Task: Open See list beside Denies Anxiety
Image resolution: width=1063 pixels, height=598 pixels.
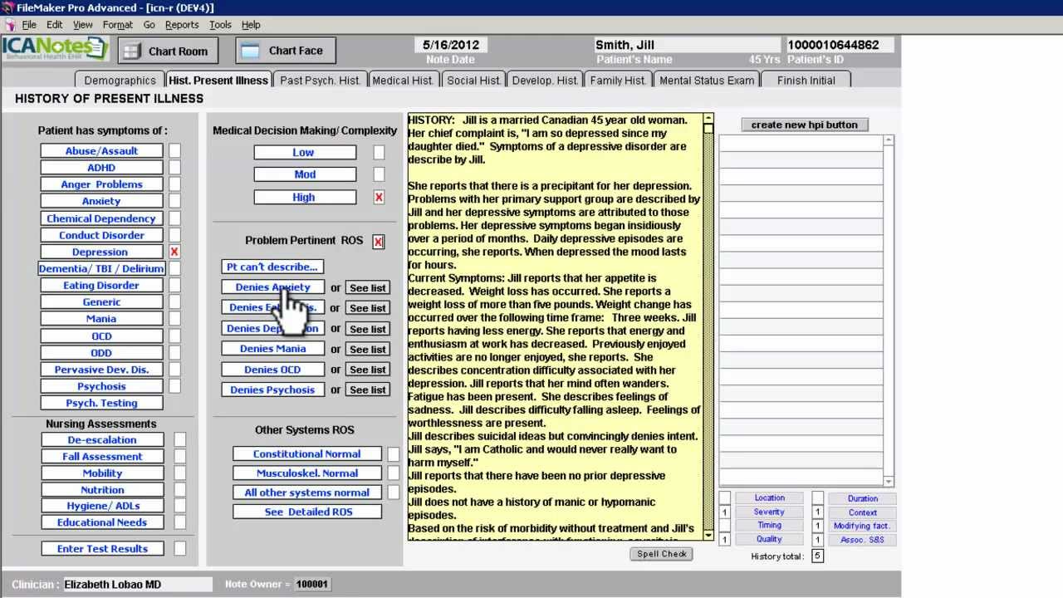Action: click(x=368, y=288)
